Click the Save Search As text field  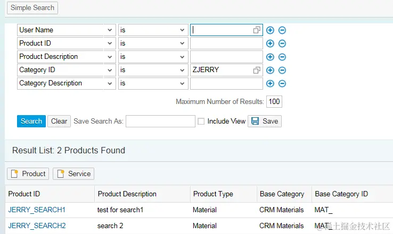pyautogui.click(x=160, y=122)
